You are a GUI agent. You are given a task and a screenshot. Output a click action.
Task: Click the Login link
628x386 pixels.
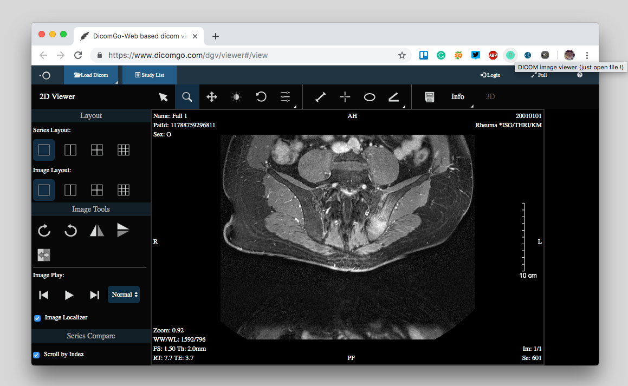click(490, 75)
